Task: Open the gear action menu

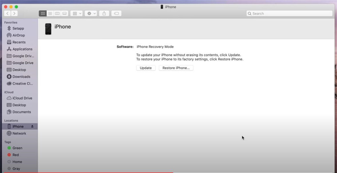Action: 91,13
